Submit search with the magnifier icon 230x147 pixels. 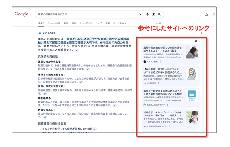point(159,14)
